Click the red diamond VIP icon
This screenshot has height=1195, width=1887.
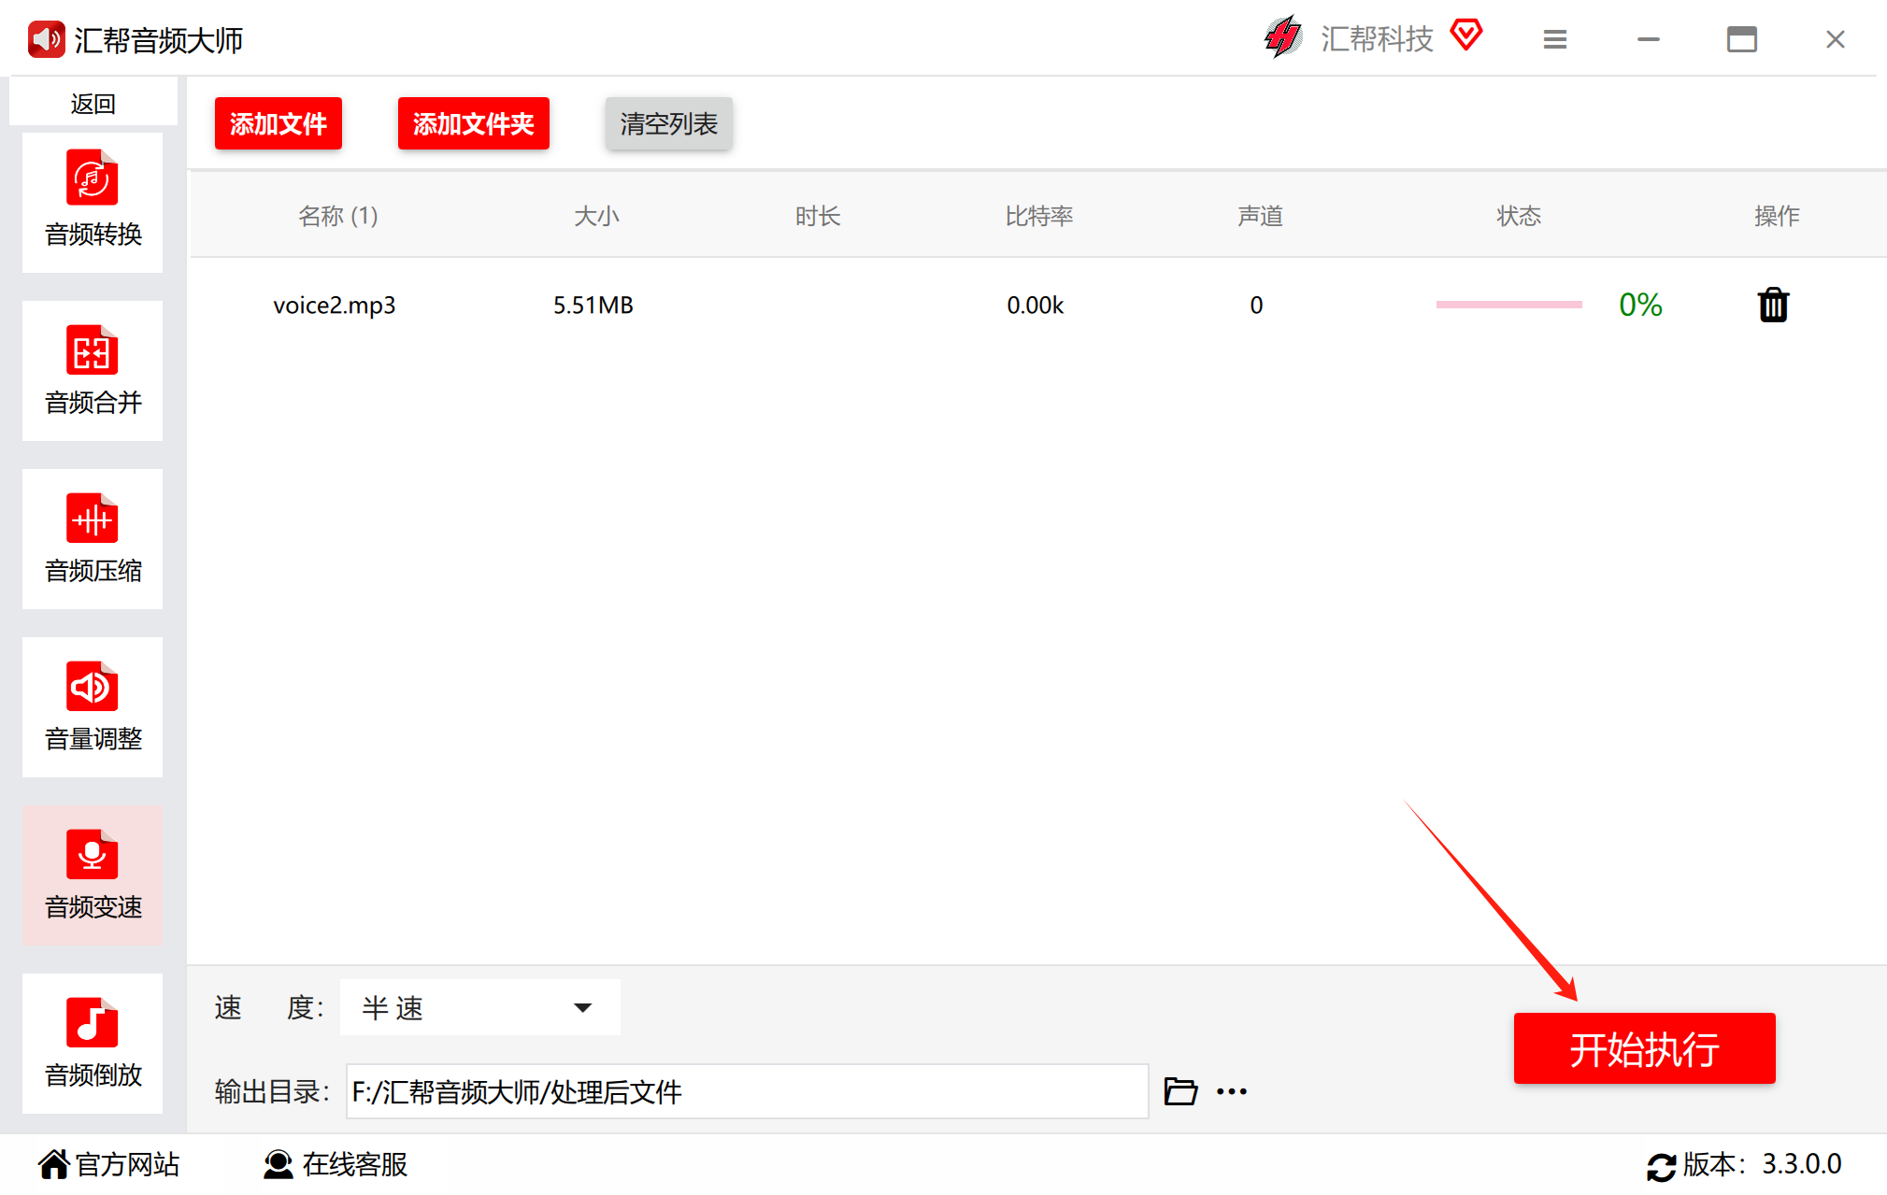pyautogui.click(x=1466, y=36)
